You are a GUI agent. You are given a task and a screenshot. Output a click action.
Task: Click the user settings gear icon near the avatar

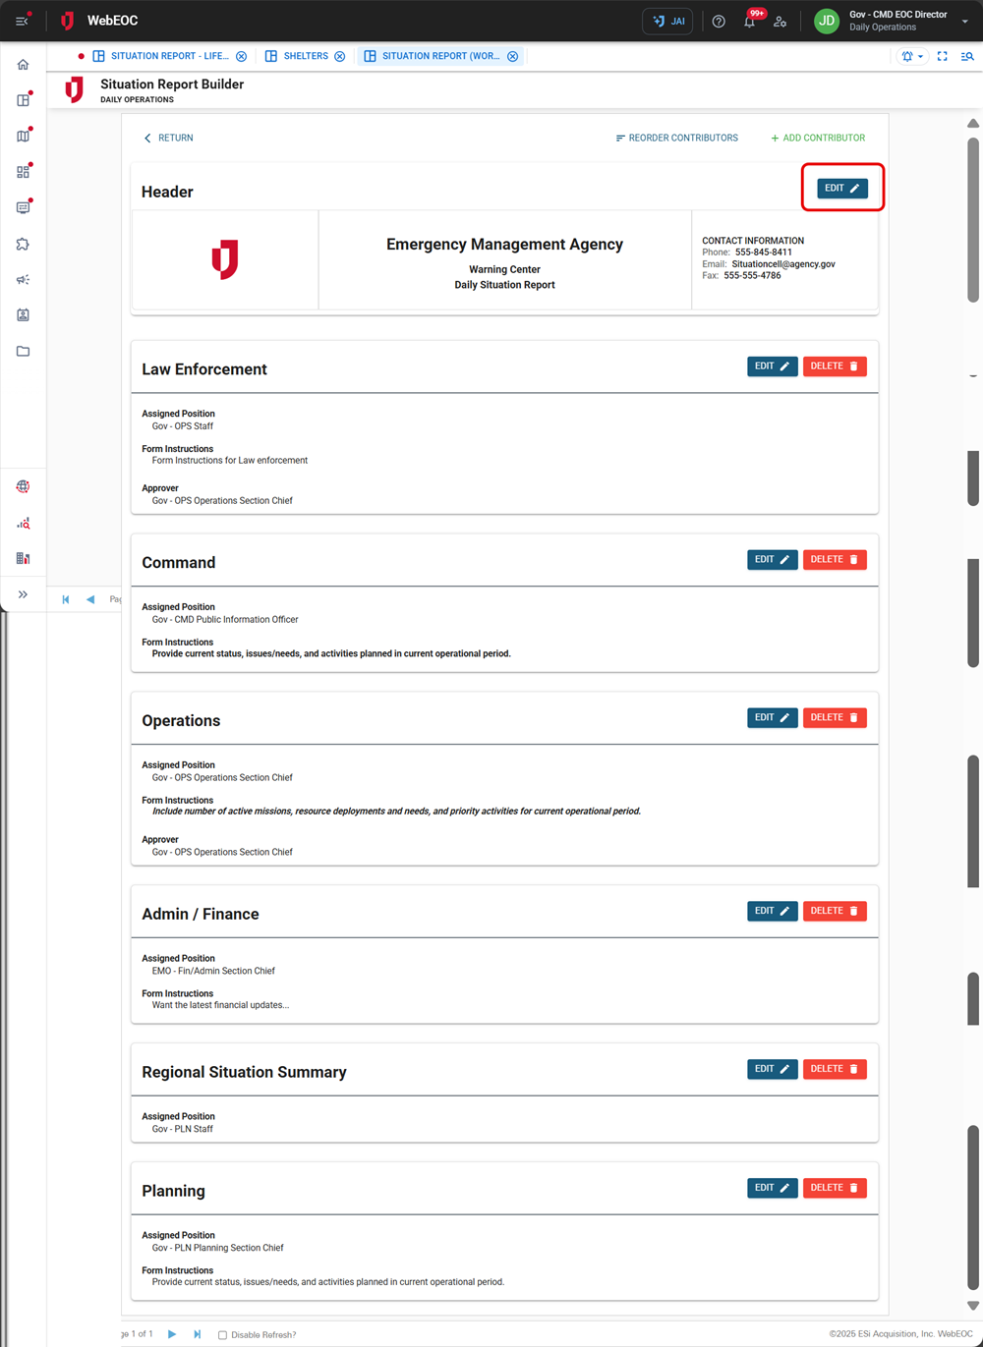tap(780, 21)
